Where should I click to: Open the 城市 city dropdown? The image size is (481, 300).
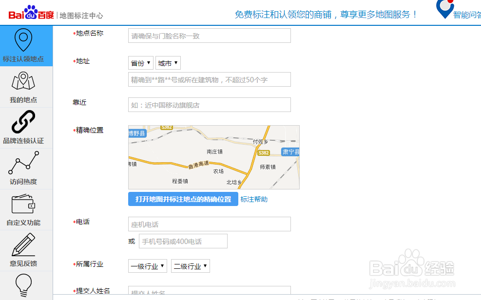(168, 62)
